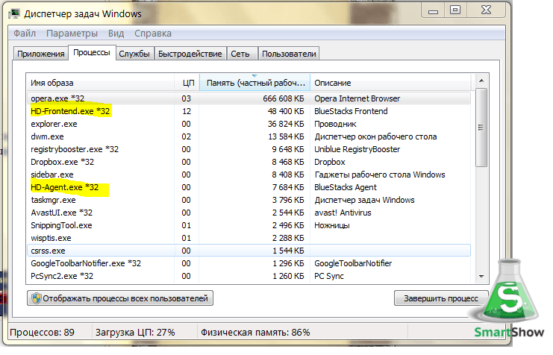The height and width of the screenshot is (355, 553).
Task: Click the 666 608 КБ memory value
Action: (283, 98)
